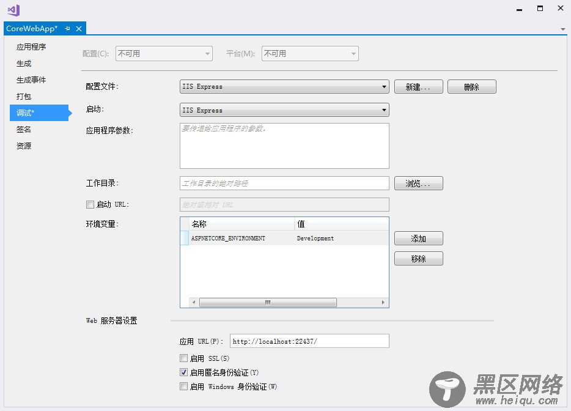The image size is (571, 411).
Task: Minimize the window
Action: coord(519,9)
